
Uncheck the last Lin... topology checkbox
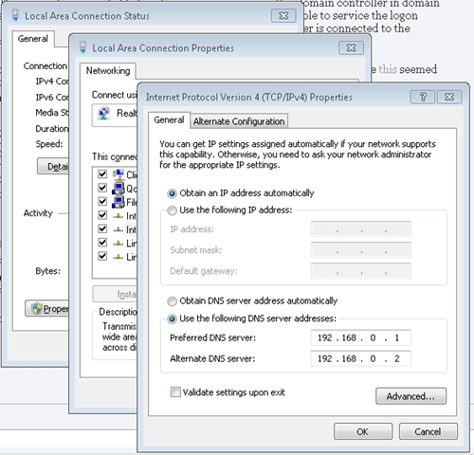(x=102, y=256)
